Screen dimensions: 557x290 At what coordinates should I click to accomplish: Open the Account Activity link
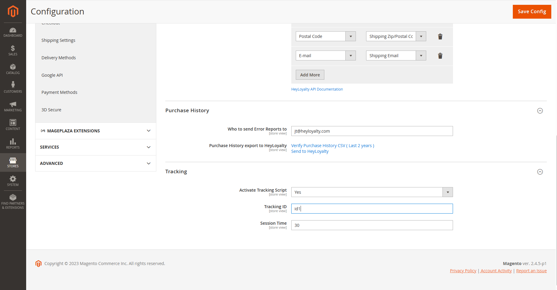click(x=496, y=271)
